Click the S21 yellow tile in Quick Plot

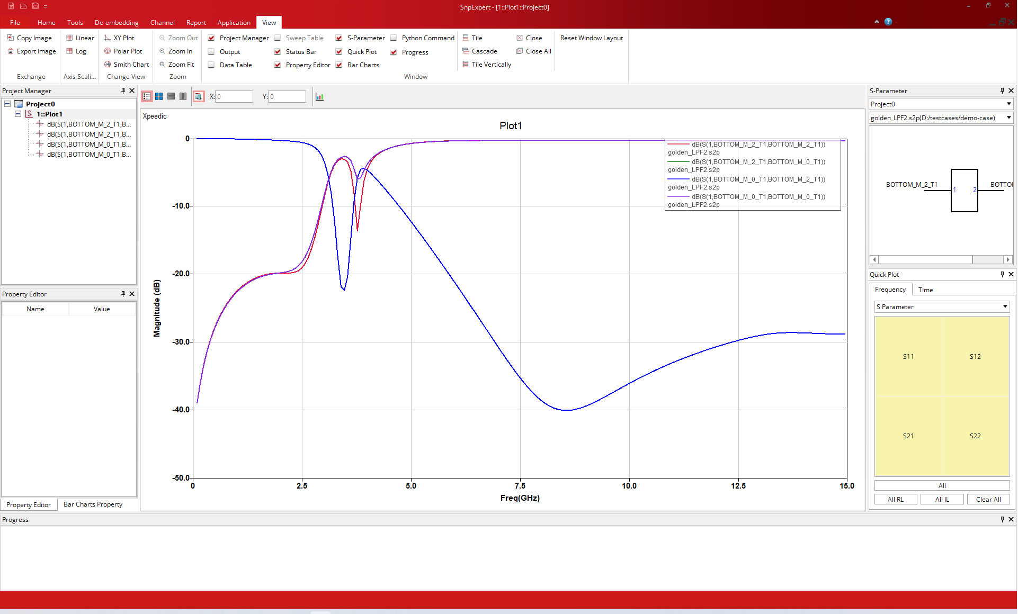tap(908, 436)
